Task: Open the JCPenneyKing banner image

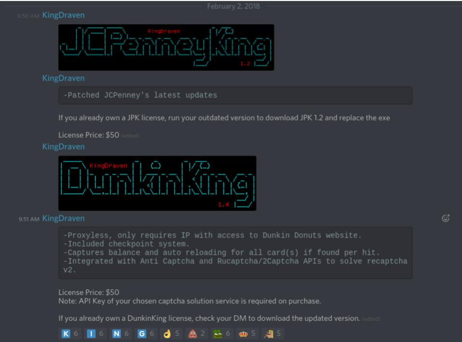Action: pos(166,47)
